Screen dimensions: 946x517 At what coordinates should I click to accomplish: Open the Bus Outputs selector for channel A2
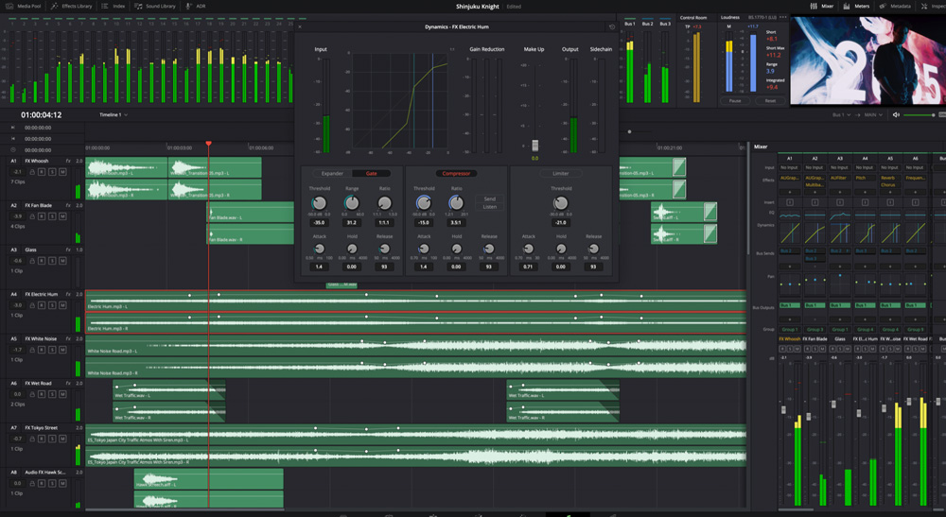(x=815, y=305)
